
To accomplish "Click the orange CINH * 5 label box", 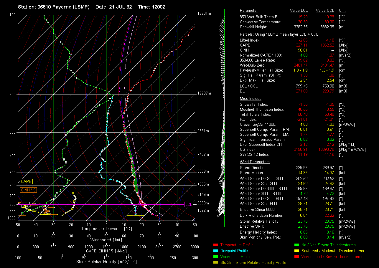I will [28, 190].
